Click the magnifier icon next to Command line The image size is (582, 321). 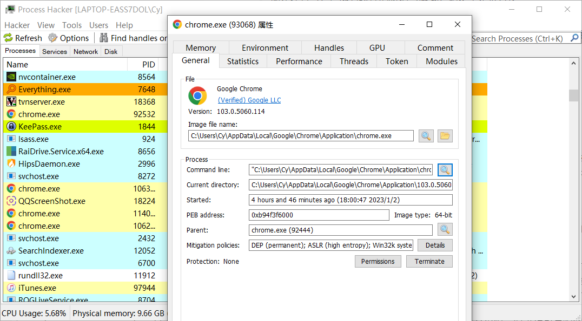point(445,170)
